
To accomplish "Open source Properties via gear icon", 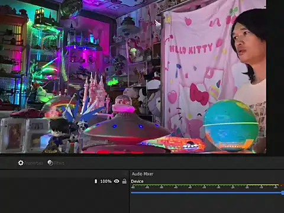I will pyautogui.click(x=21, y=163).
